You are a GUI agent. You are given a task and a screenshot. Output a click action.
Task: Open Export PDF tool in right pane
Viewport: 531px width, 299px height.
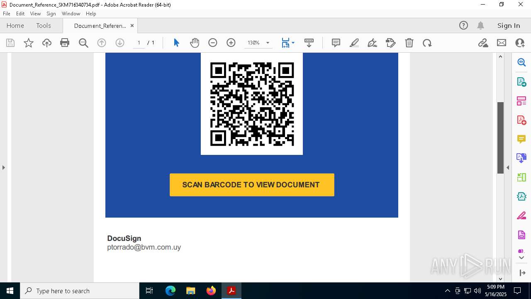(x=521, y=82)
